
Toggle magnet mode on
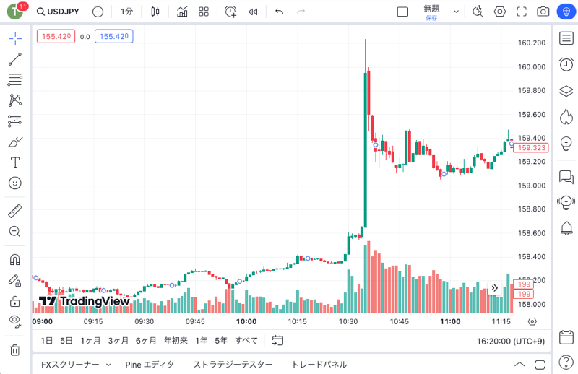click(x=15, y=260)
